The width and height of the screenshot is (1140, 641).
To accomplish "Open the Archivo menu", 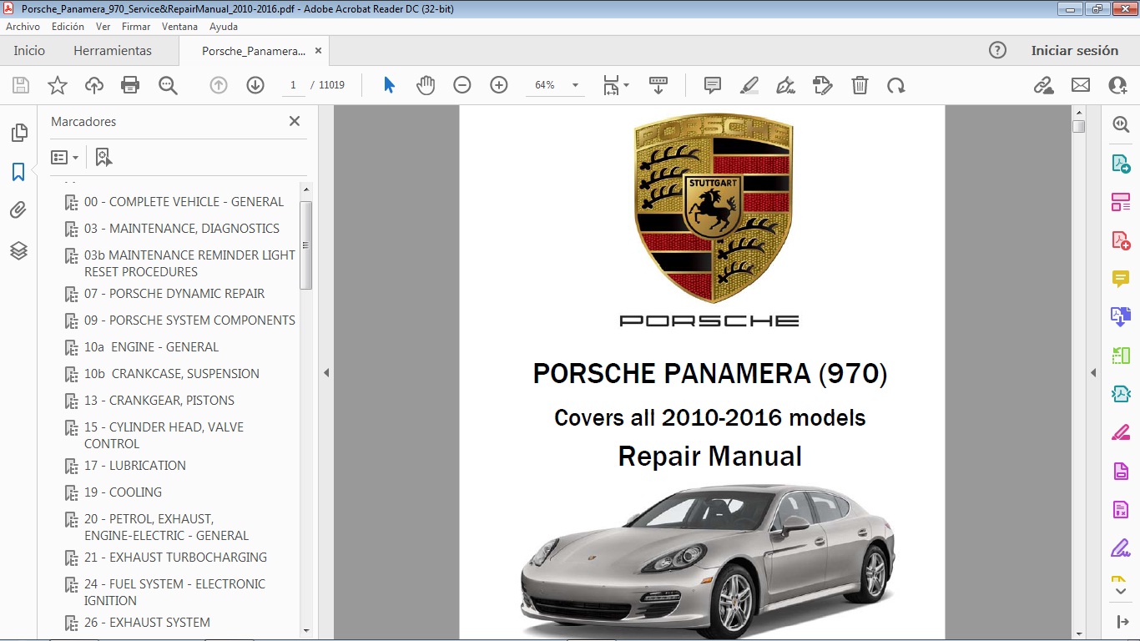I will pos(23,27).
